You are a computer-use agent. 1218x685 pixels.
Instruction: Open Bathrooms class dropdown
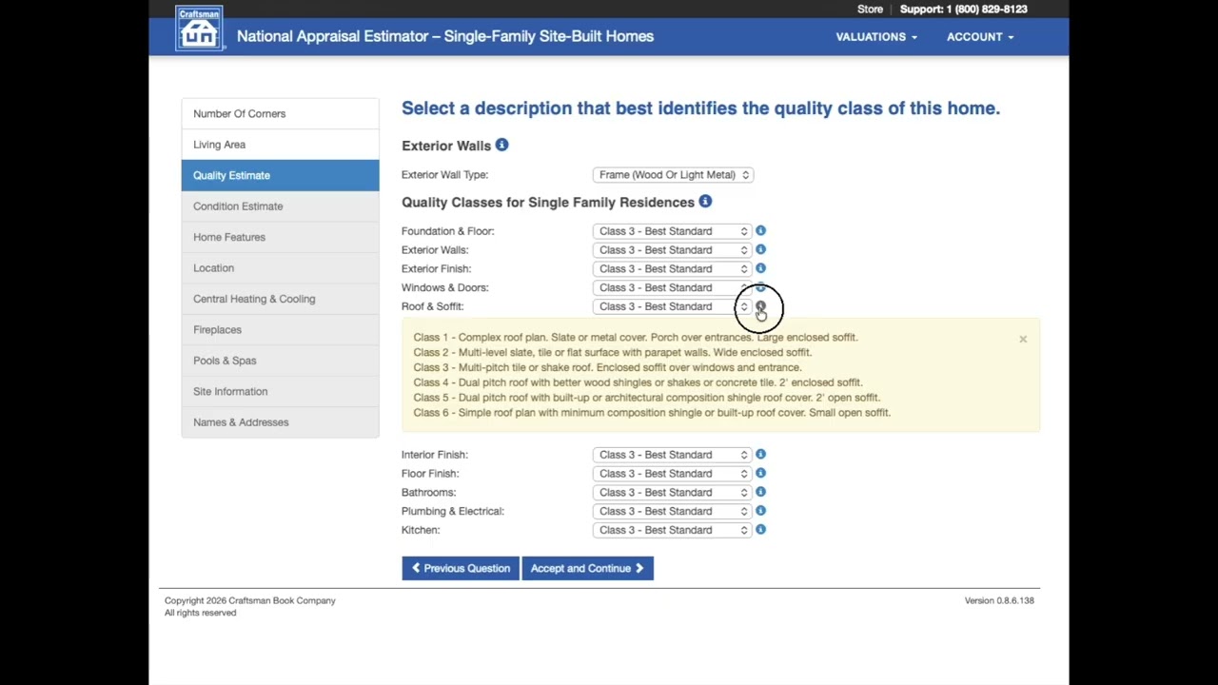[x=673, y=493]
